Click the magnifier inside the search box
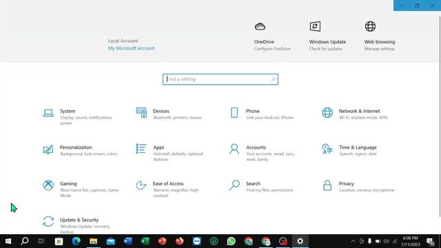Screen dimensions: 441x248 [273, 79]
